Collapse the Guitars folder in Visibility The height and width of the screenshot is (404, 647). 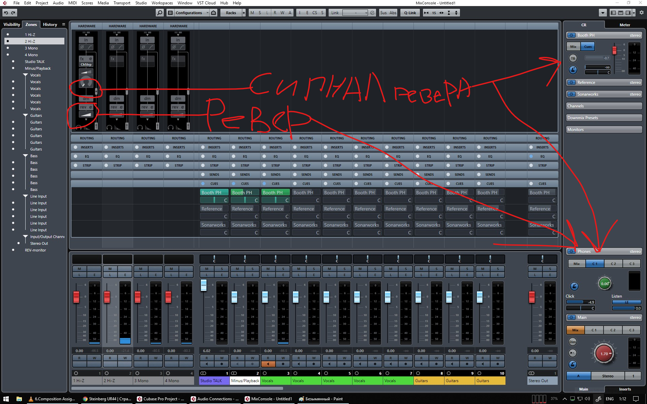pyautogui.click(x=25, y=115)
